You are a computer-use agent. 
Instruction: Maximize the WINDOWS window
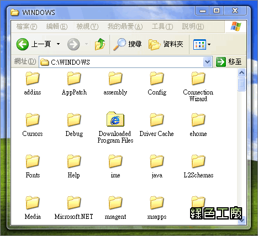[x=217, y=11]
